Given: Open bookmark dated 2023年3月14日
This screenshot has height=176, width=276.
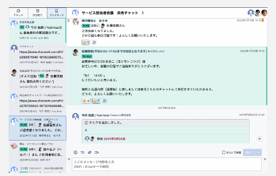Looking at the screenshot, I should 38,104.
